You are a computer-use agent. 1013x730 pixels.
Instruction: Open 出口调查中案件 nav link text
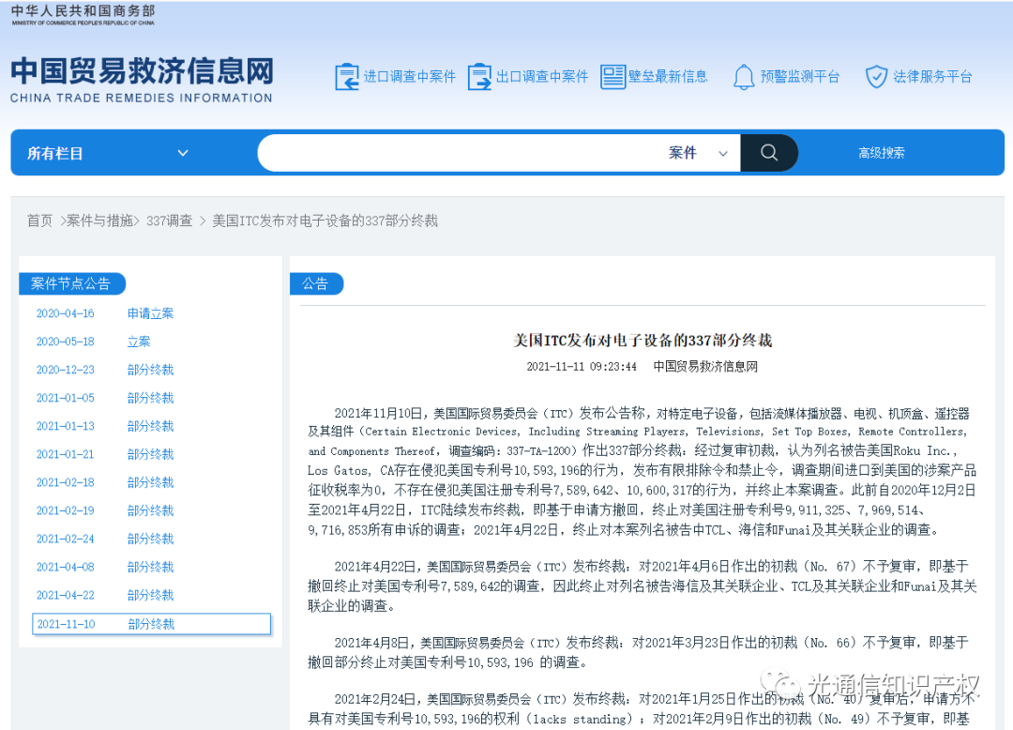click(542, 77)
